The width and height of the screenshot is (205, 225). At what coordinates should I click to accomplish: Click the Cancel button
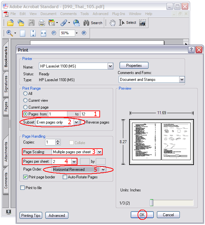coord(168,215)
